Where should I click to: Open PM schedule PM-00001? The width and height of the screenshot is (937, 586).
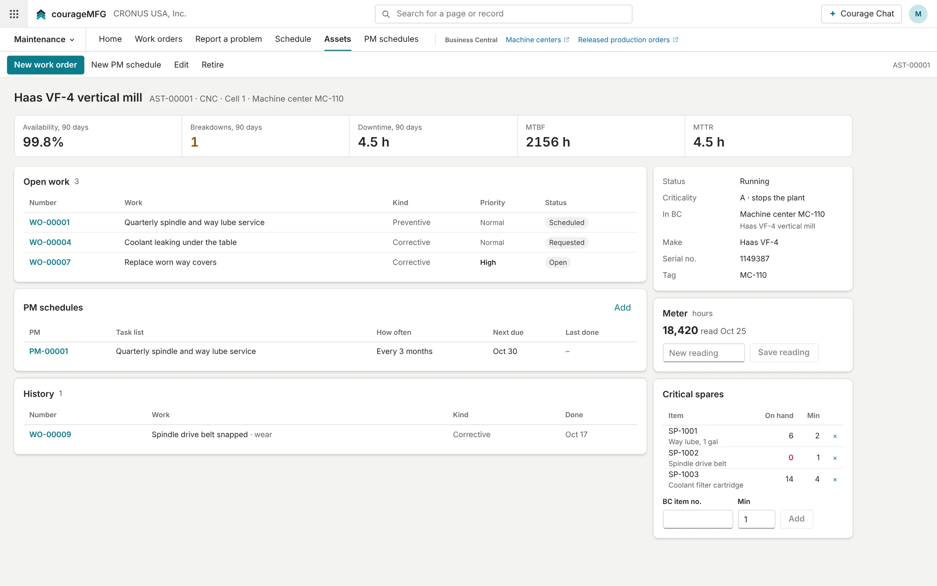49,351
